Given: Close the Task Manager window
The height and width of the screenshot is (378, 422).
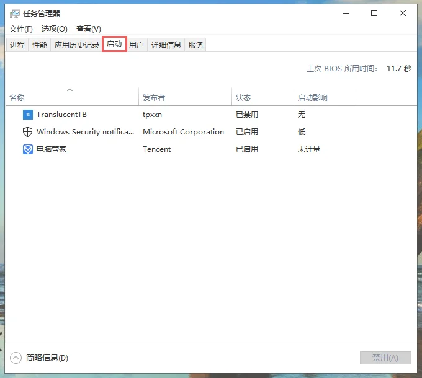Looking at the screenshot, I should click(403, 13).
